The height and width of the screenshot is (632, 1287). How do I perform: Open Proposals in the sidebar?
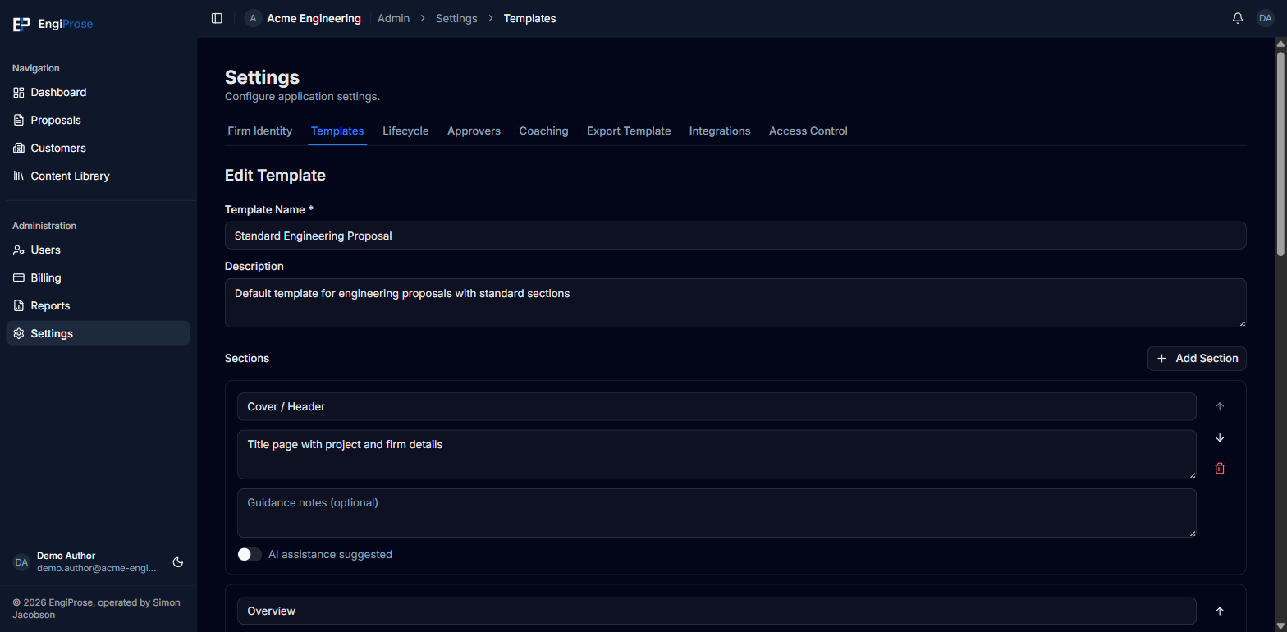point(98,121)
